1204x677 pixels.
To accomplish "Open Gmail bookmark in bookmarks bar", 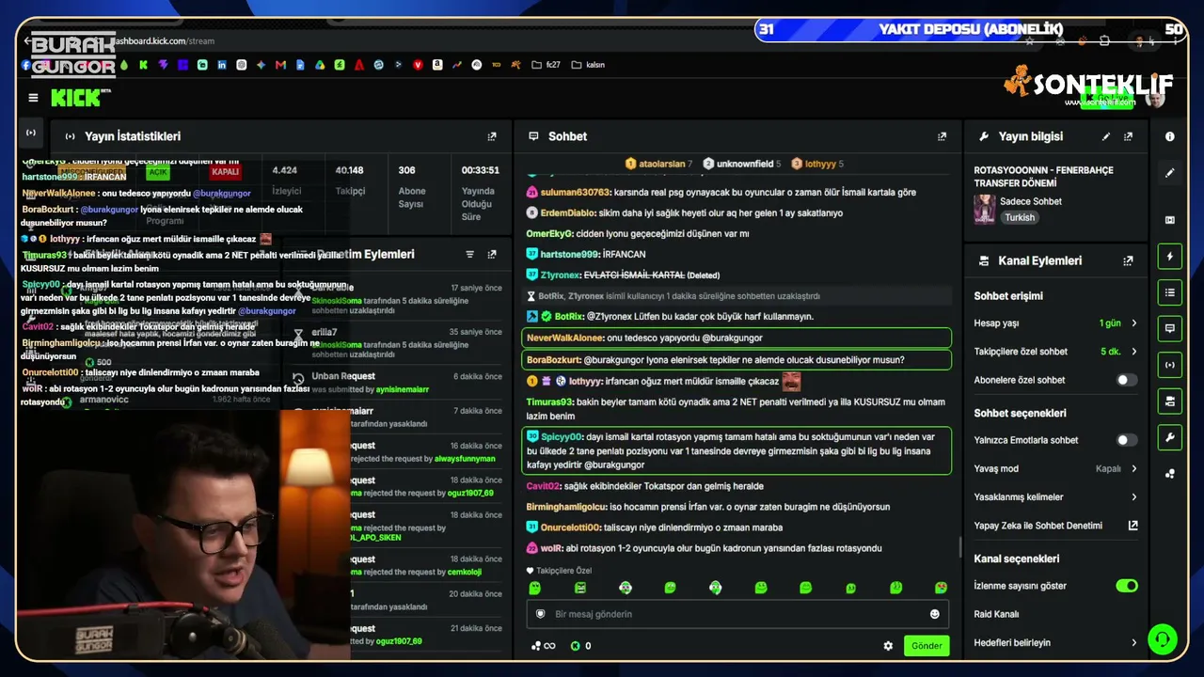I will (280, 65).
